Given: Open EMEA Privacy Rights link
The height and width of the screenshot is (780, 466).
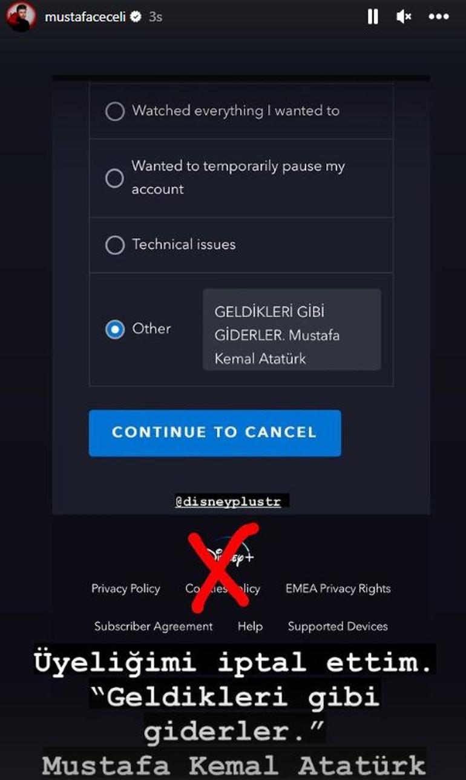Looking at the screenshot, I should click(x=338, y=589).
